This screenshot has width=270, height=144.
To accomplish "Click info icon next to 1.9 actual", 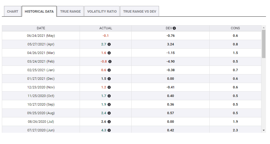I will pyautogui.click(x=109, y=105).
